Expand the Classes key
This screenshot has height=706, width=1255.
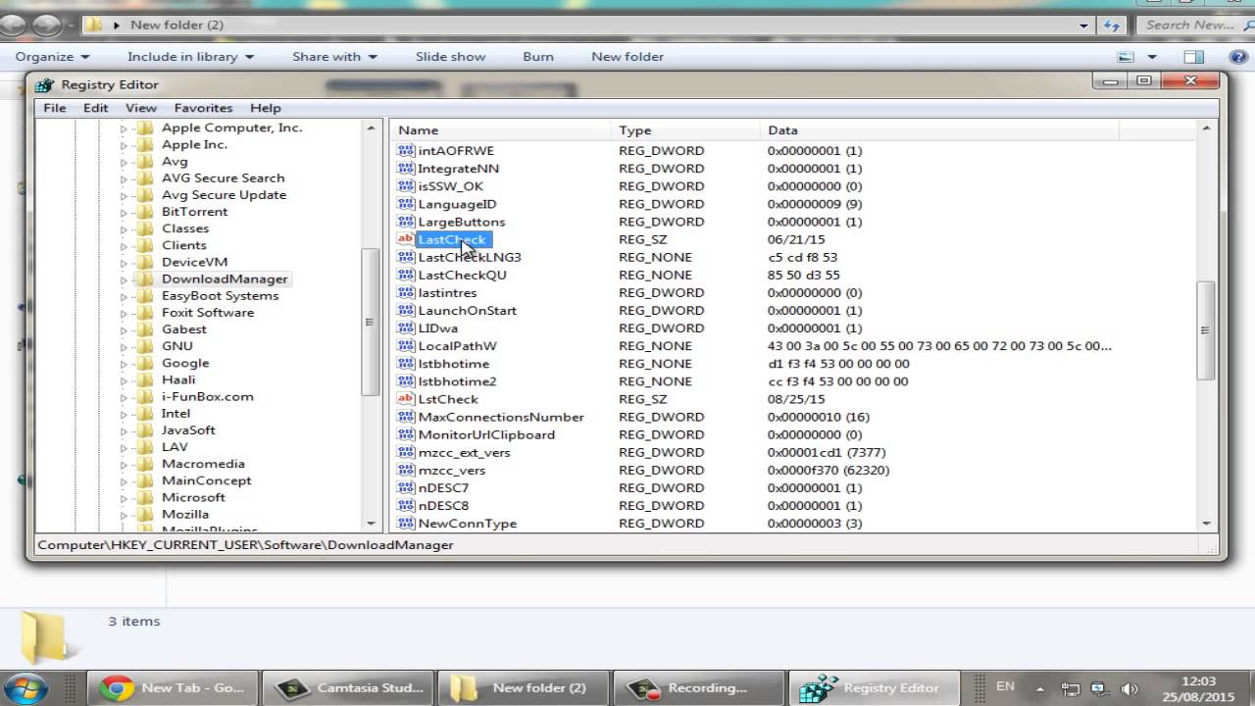pyautogui.click(x=124, y=228)
